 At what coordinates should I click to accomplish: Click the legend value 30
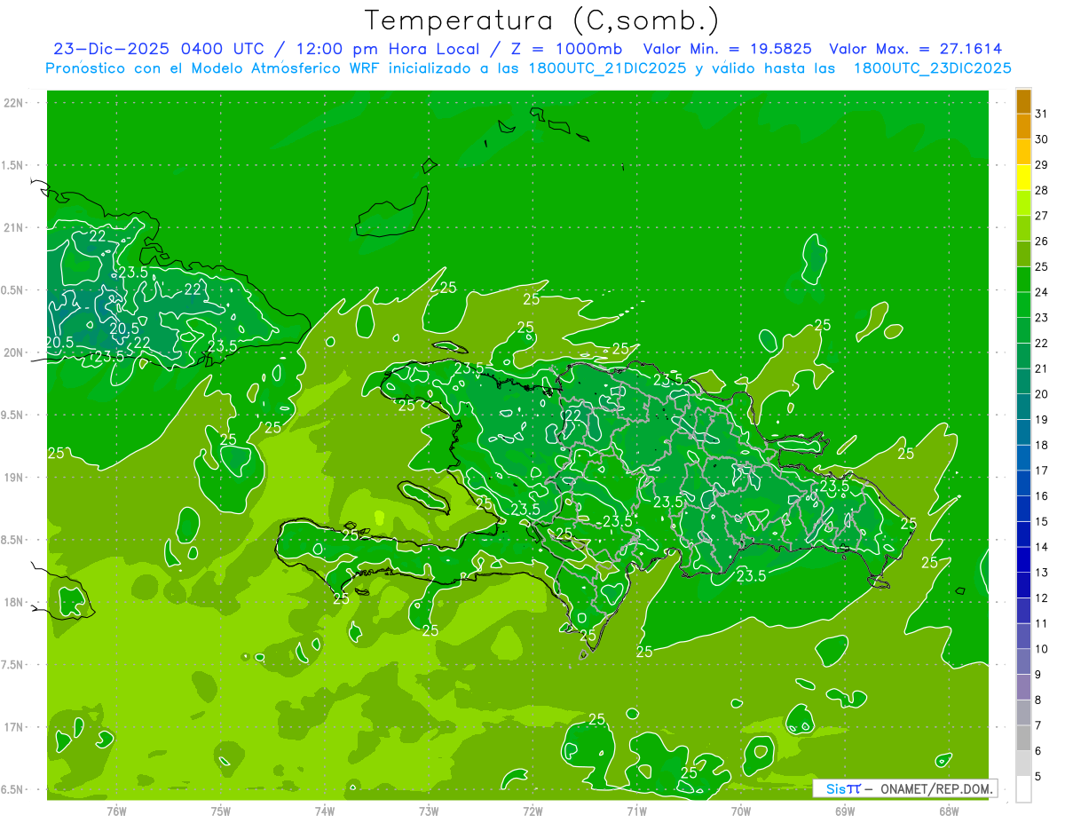coord(1042,139)
